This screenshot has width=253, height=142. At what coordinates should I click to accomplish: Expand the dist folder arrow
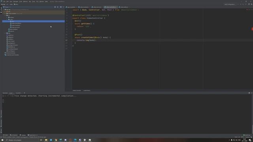(x=5, y=11)
